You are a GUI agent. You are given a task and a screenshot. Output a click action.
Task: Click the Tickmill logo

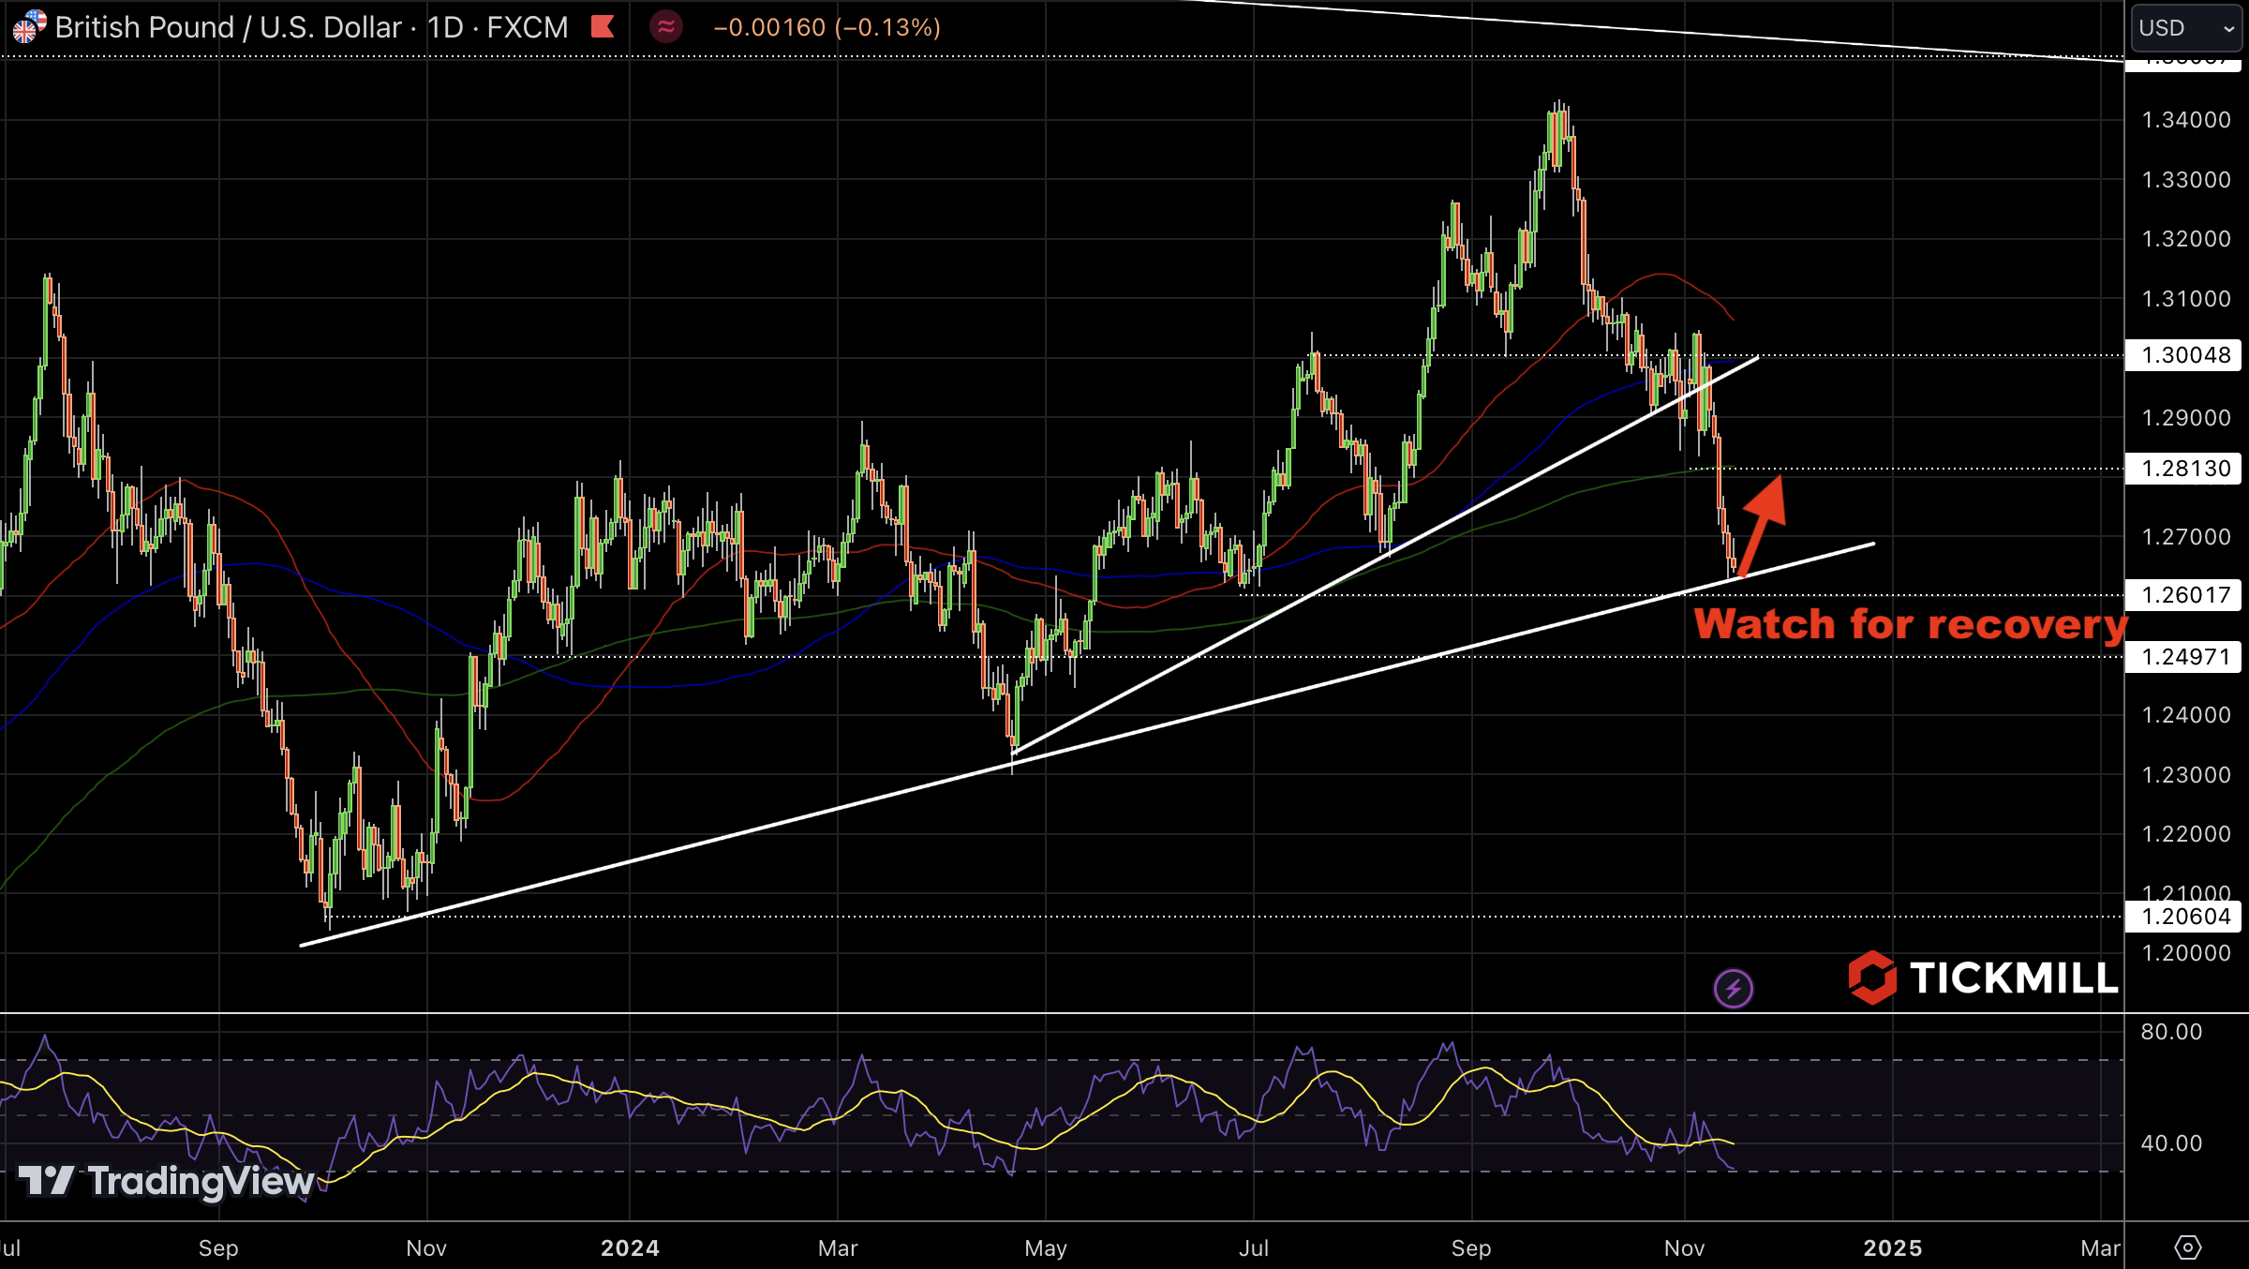click(1982, 978)
